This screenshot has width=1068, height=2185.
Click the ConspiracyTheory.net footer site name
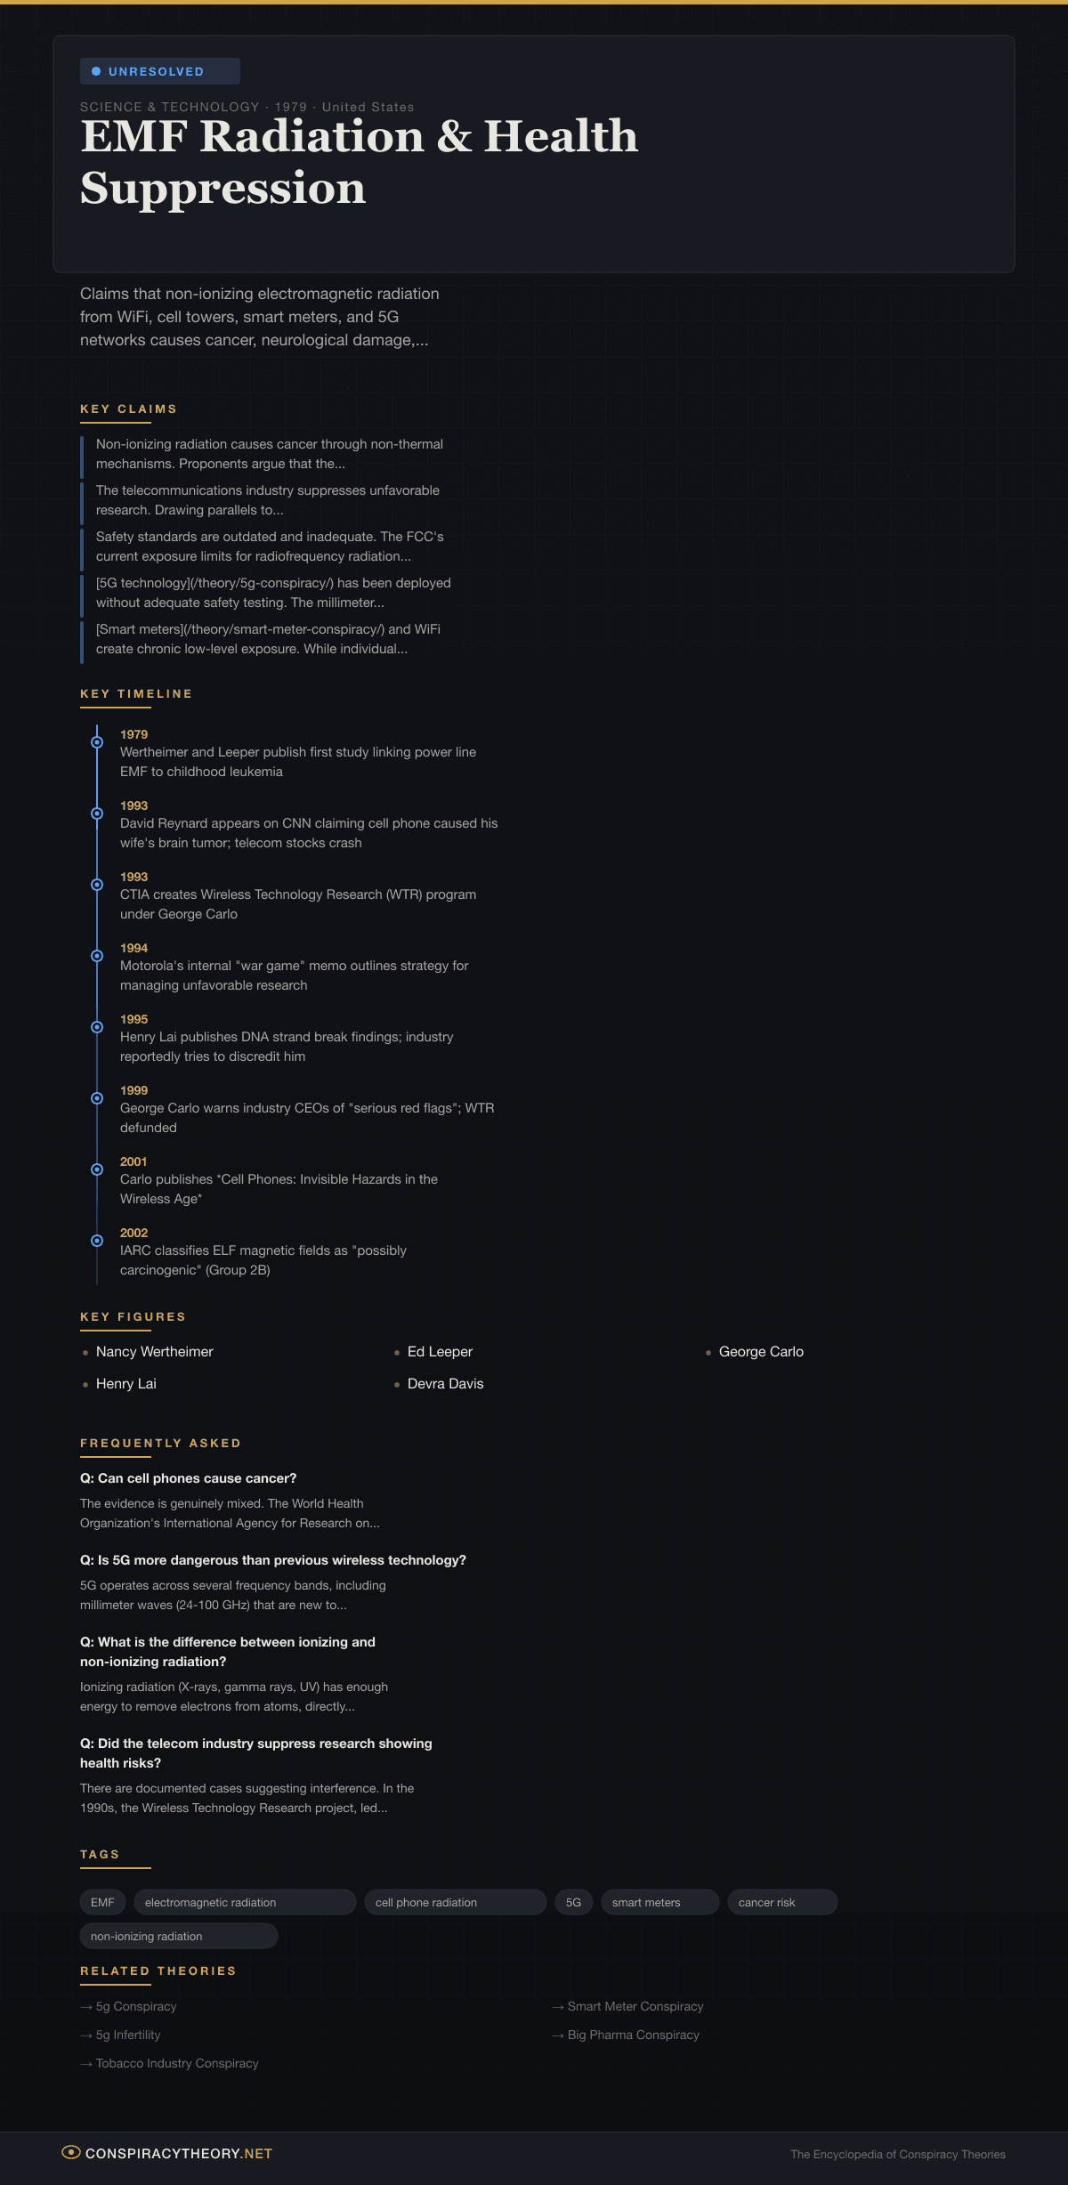(x=178, y=2154)
